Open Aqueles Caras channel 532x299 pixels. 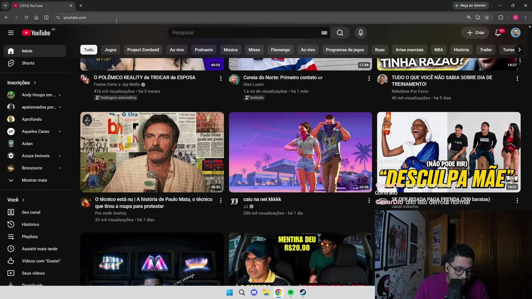pos(35,131)
